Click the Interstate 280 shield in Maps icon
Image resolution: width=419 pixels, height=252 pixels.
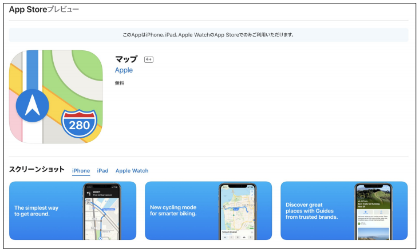point(79,122)
